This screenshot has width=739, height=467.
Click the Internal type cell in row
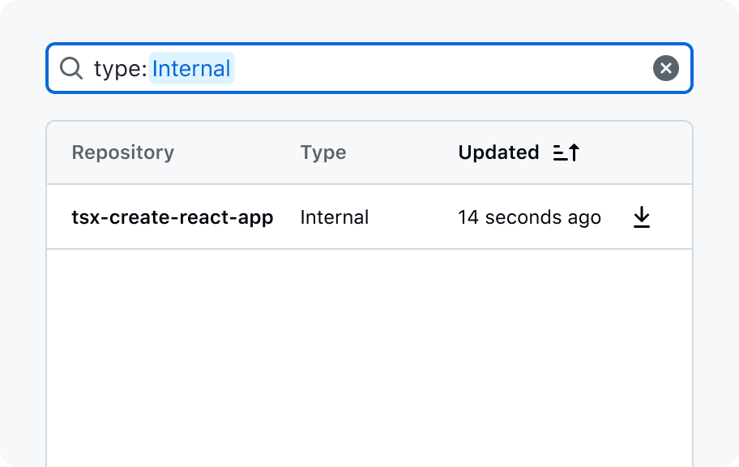tap(334, 217)
